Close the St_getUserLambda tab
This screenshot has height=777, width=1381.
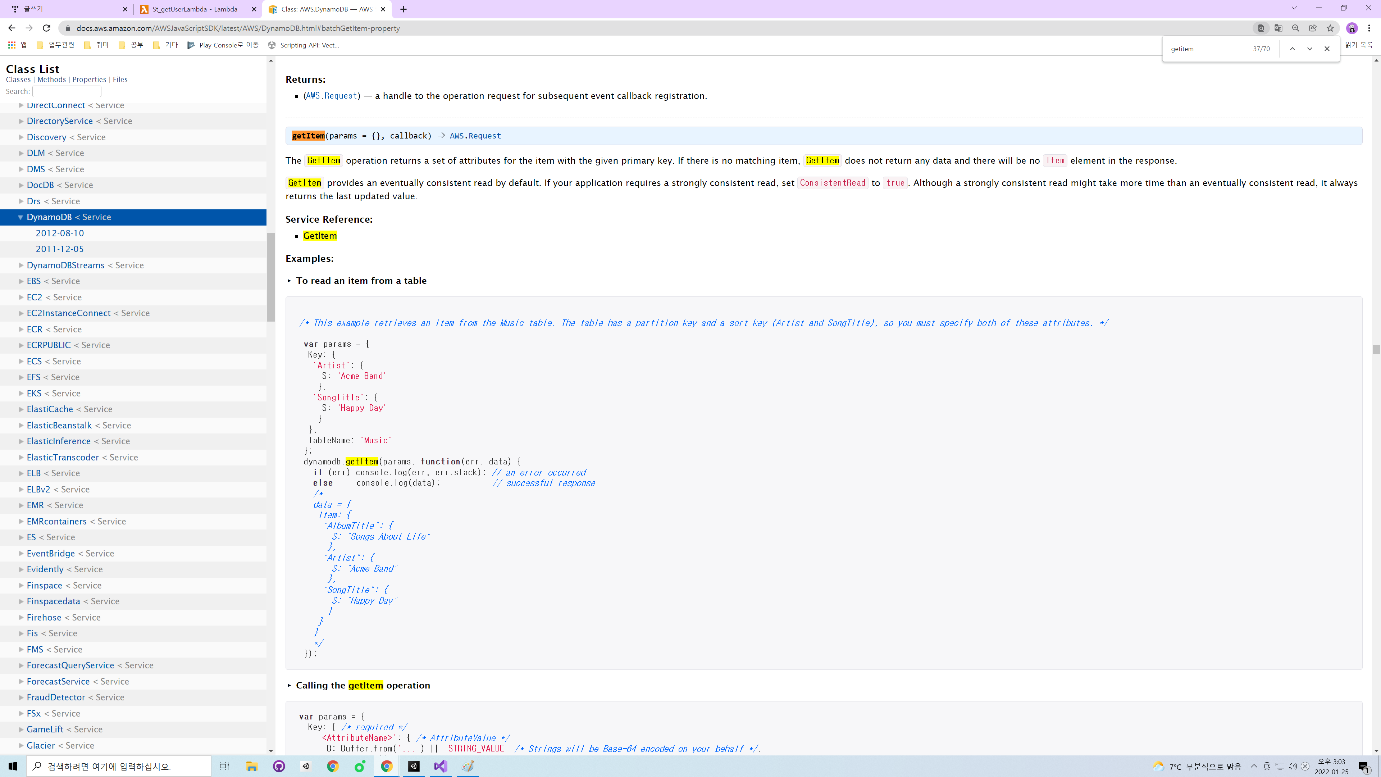(x=254, y=9)
